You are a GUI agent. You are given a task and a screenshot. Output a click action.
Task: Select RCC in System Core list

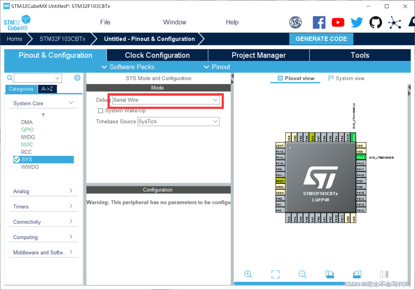tap(26, 152)
